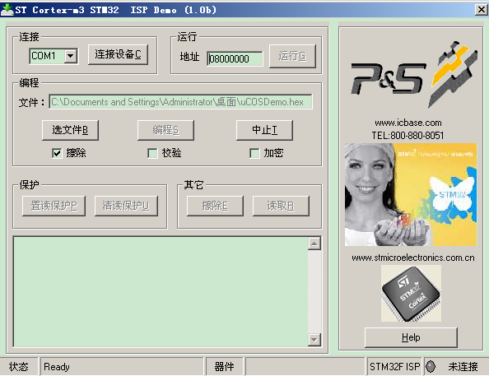Close the ISP Demo window
The width and height of the screenshot is (489, 376).
point(482,10)
